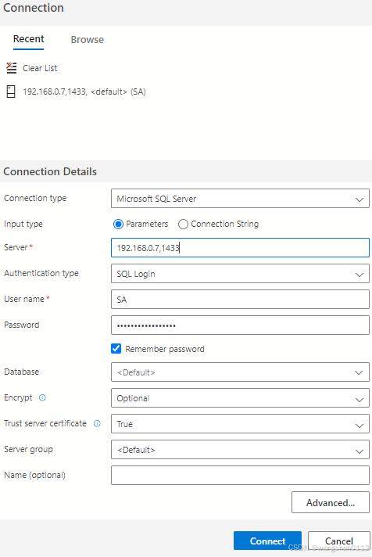Click the Encrypt info icon
Image resolution: width=372 pixels, height=557 pixels.
42,397
